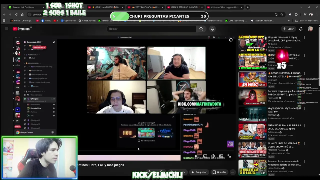320x180 pixels.
Task: Click the YouTube Premium logo
Action: (21, 29)
